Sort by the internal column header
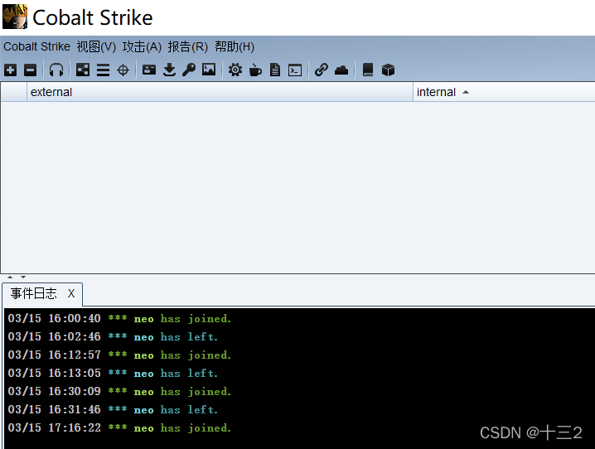The height and width of the screenshot is (449, 595). tap(504, 92)
